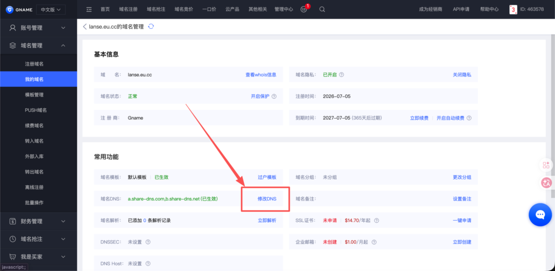Screen dimensions: 555x271
Task: Click help icon next to DNS Host 未设置
Action: tap(148, 263)
